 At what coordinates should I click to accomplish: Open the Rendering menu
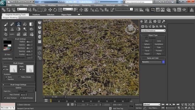click(x=86, y=5)
